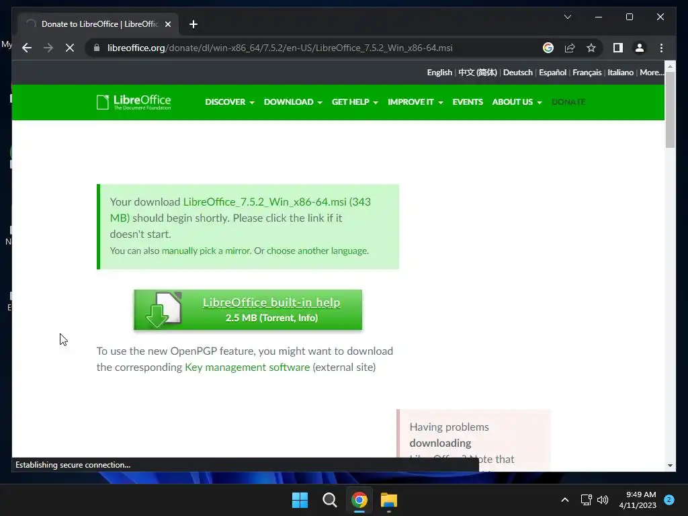688x516 pixels.
Task: Switch language to Italiano
Action: (620, 73)
